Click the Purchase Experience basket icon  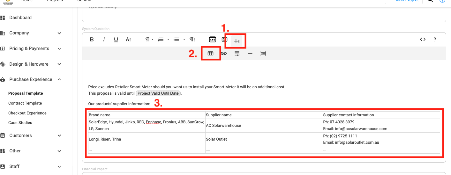tap(3, 79)
